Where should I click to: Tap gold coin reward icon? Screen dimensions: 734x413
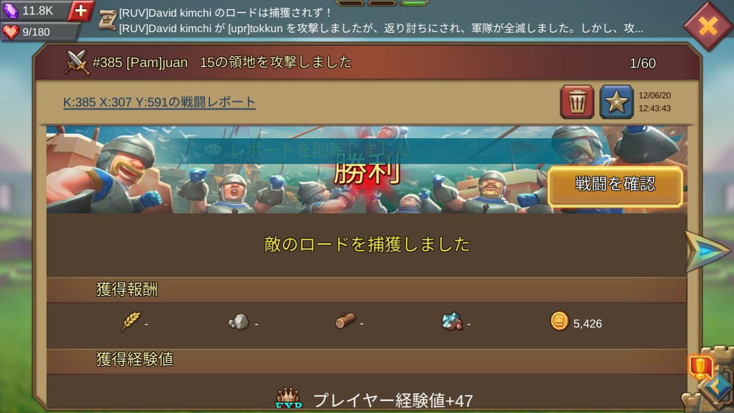560,321
